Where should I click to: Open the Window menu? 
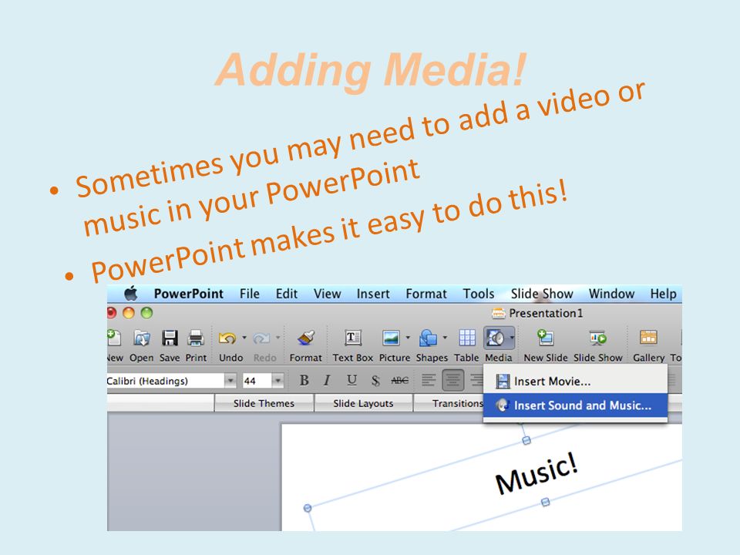coord(611,294)
